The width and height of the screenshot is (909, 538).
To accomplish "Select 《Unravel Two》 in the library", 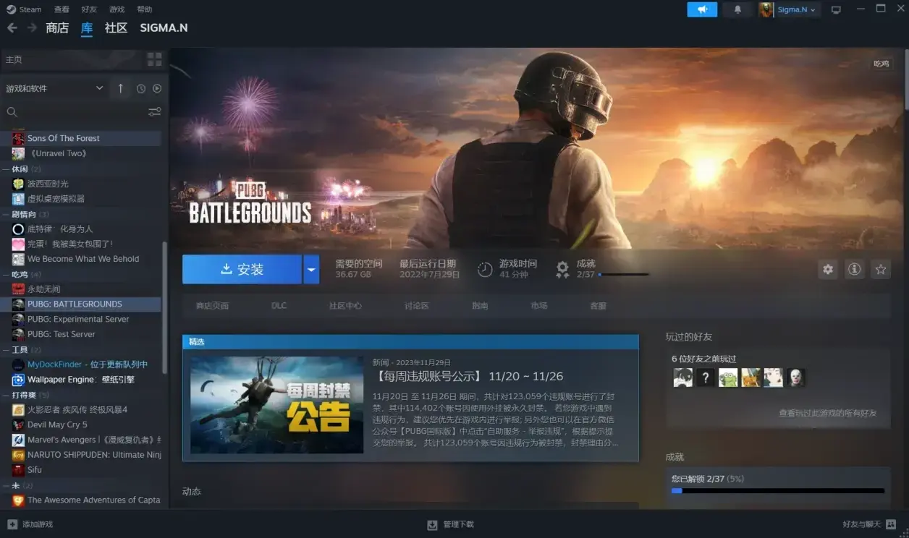I will [x=81, y=153].
